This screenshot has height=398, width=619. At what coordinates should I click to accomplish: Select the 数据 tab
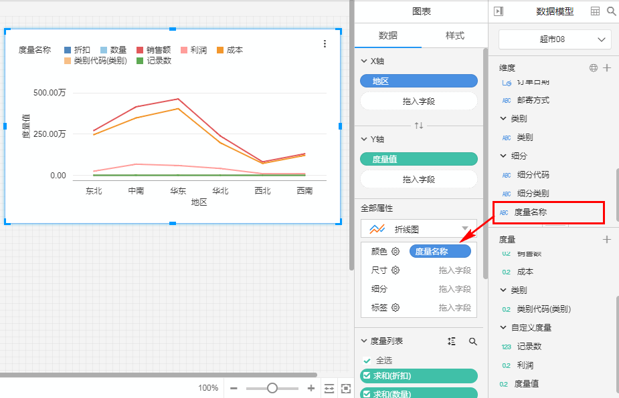click(388, 36)
